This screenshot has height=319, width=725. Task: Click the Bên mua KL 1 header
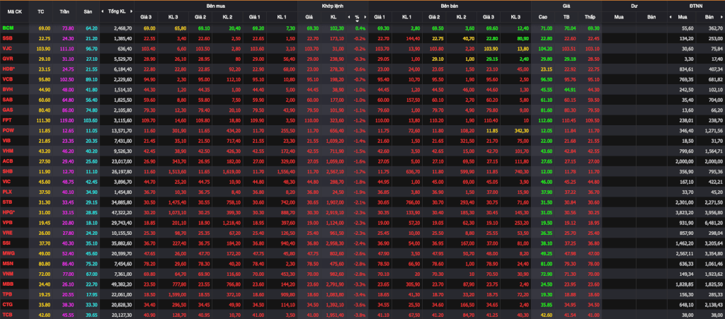(282, 17)
